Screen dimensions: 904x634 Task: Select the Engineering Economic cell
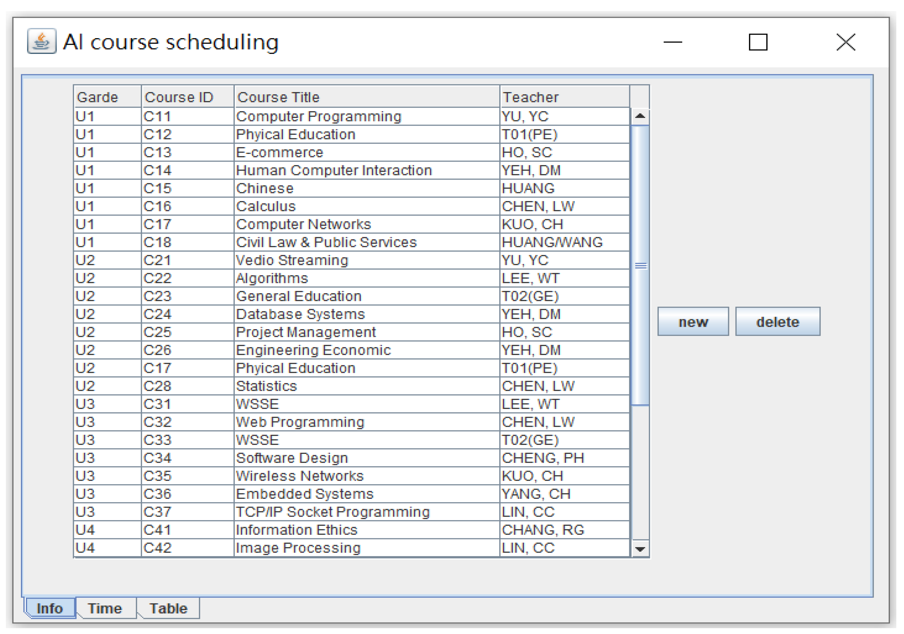(x=367, y=350)
